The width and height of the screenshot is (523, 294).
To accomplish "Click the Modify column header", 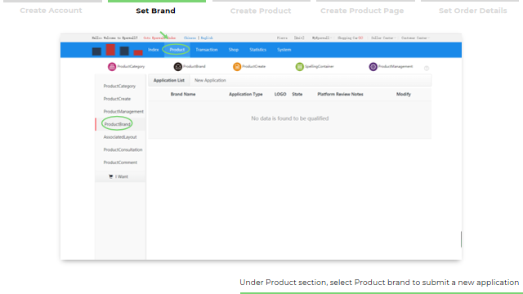I will [x=403, y=95].
